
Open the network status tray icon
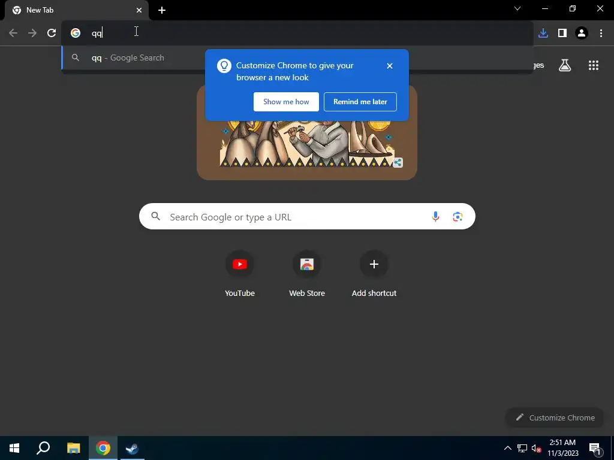click(522, 448)
